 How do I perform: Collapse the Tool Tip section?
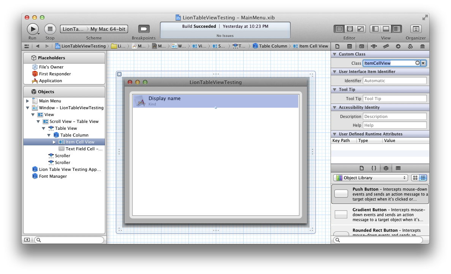coord(334,89)
